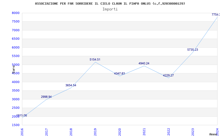Image resolution: width=220 pixels, height=137 pixels.
Task: Click the y-axis value 6500
Action: 16,39
